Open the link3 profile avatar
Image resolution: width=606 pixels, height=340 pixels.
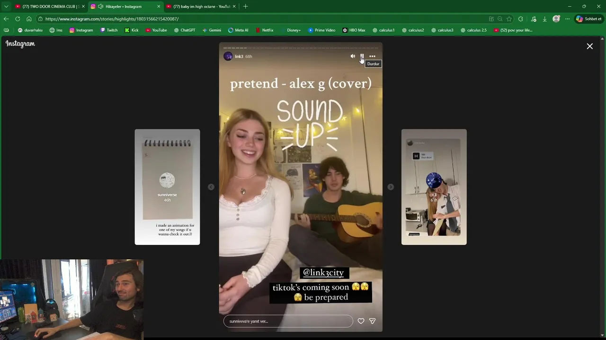[x=228, y=56]
